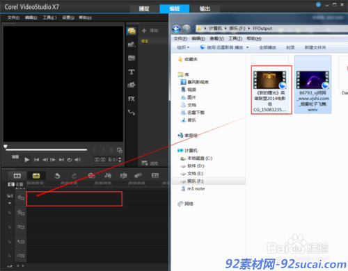348x271 pixels.
Task: Open the Subtitle Editor
Action: [x=155, y=176]
